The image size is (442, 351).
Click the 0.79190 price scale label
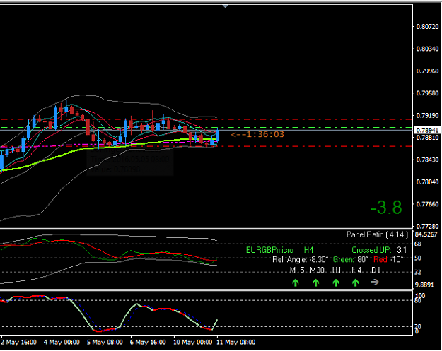pos(428,115)
